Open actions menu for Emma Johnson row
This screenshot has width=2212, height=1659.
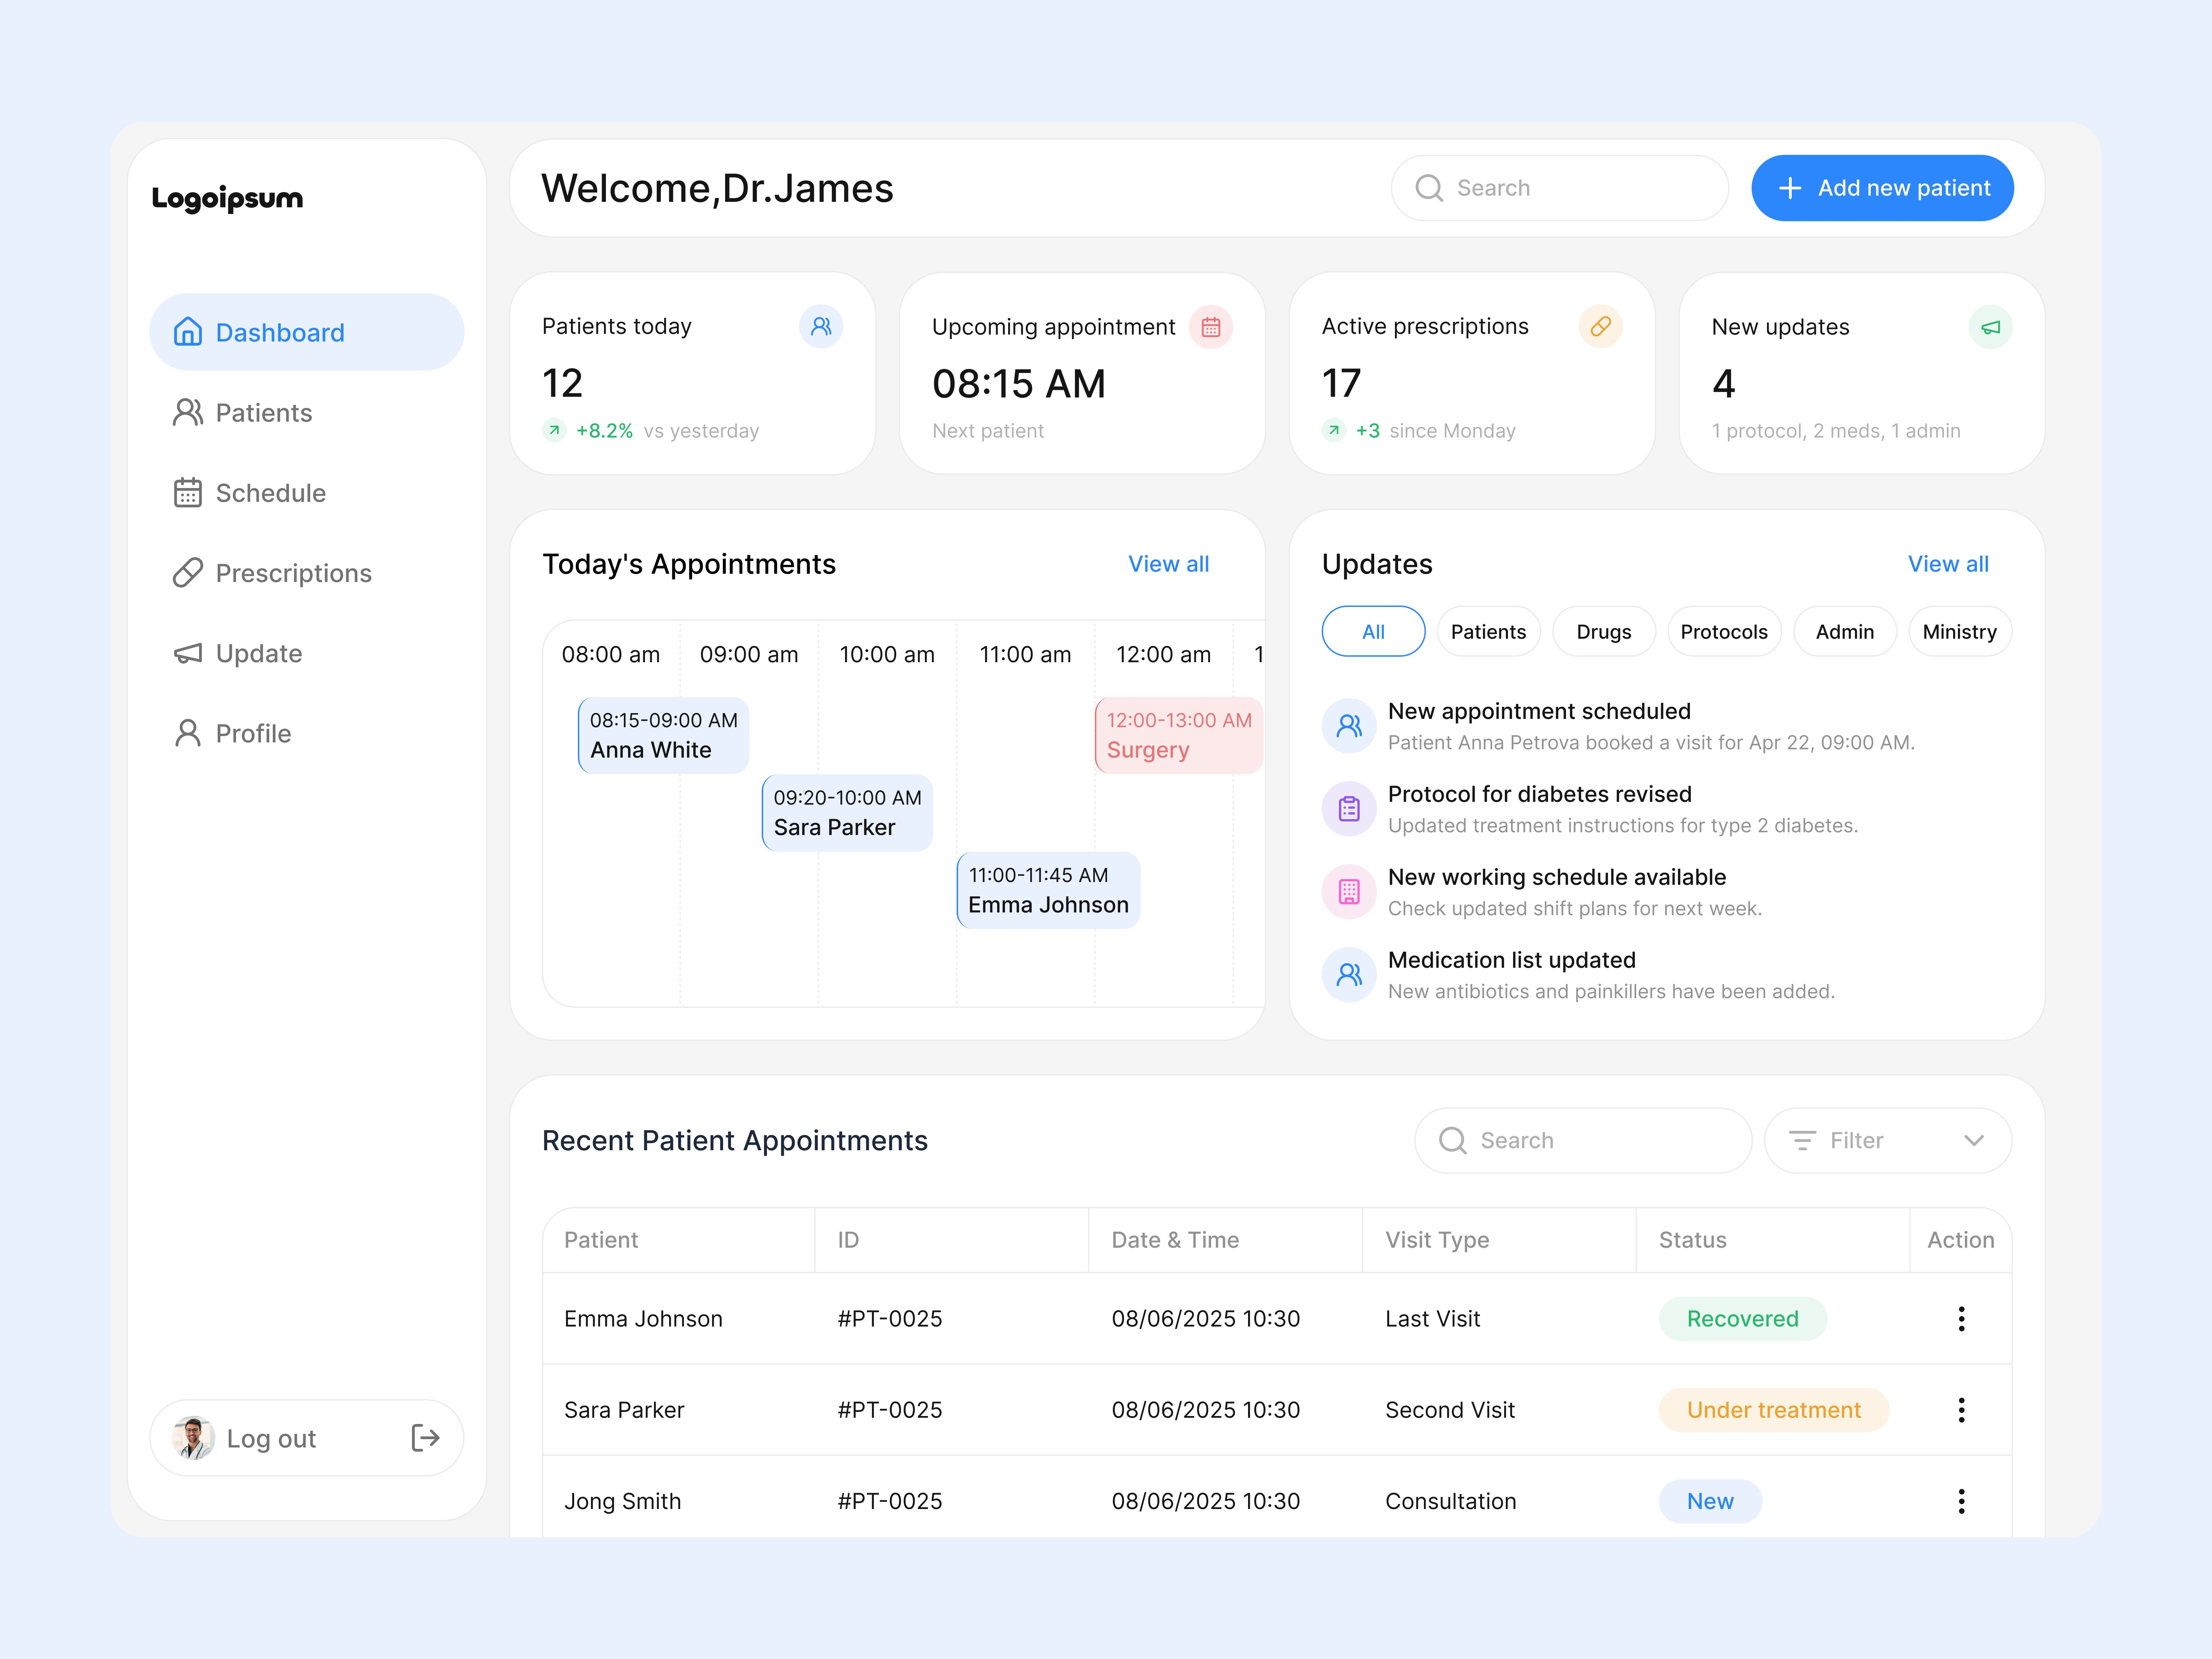point(1961,1319)
